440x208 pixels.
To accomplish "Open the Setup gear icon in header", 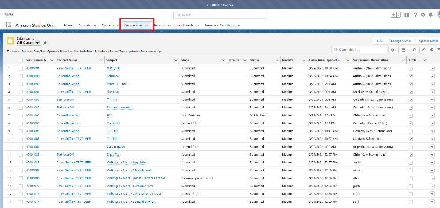I will (x=423, y=15).
